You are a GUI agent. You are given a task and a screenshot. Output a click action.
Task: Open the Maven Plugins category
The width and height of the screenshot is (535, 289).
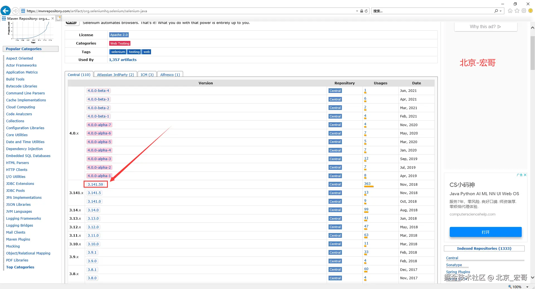(18, 239)
